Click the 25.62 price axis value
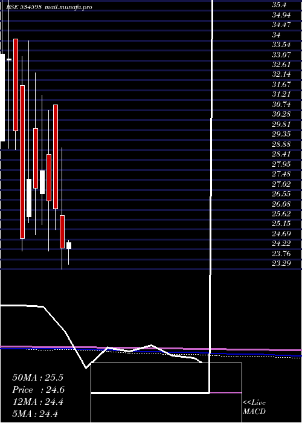302x423 pixels. (281, 214)
